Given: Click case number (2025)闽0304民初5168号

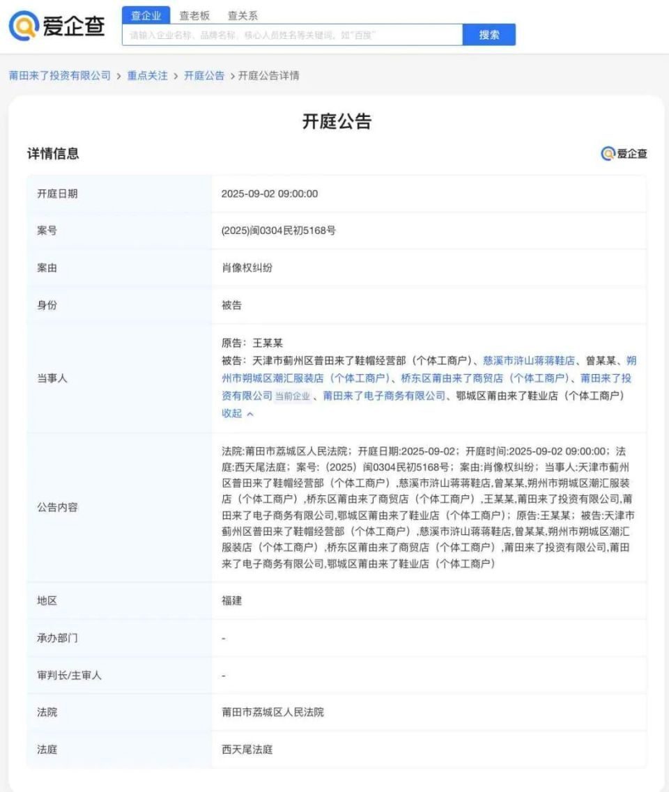Looking at the screenshot, I should tap(279, 231).
